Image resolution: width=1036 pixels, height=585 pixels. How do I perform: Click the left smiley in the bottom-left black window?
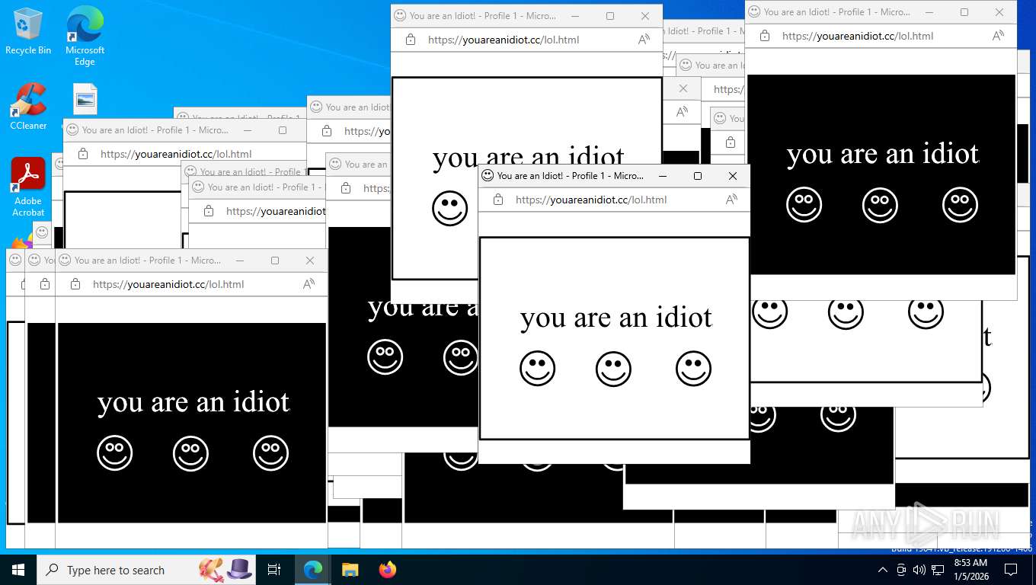click(114, 453)
